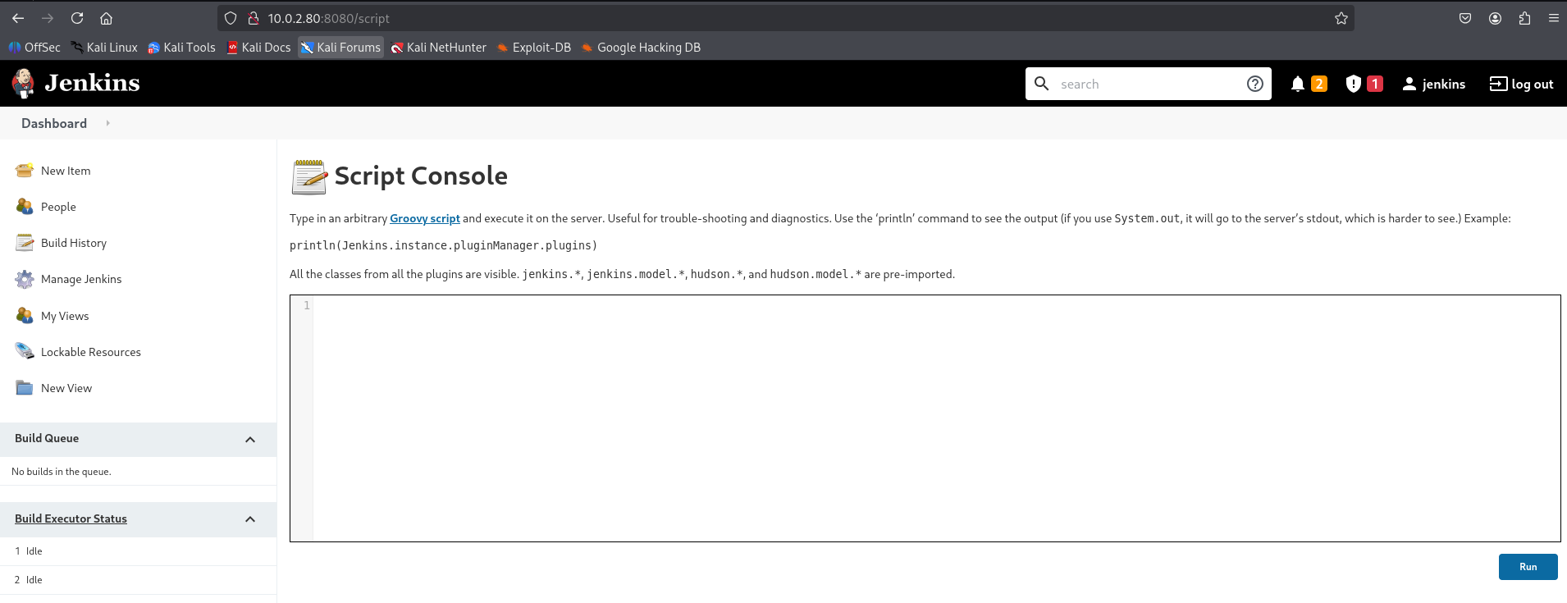Viewport: 1567px width, 603px height.
Task: Bookmark this page with the star icon
Action: [1341, 18]
